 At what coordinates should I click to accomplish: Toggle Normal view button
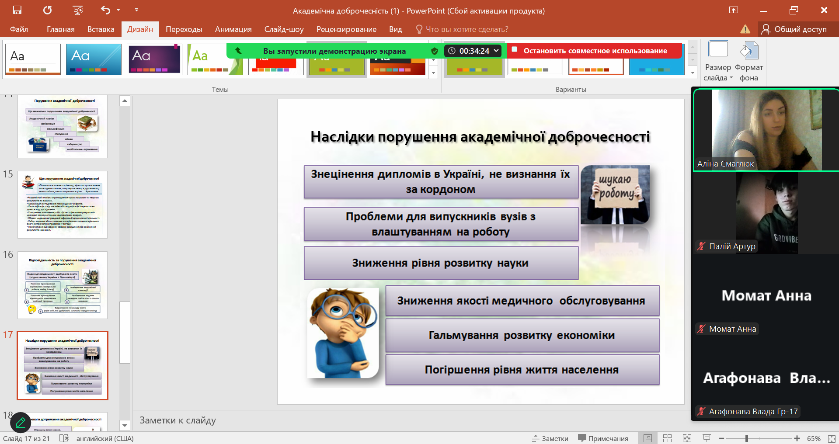point(648,438)
